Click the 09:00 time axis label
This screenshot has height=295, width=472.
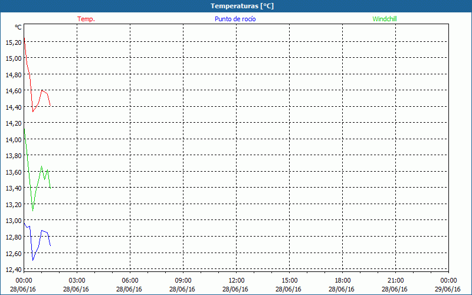[x=183, y=281]
